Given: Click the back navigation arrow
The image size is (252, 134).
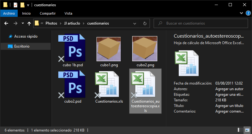Looking at the screenshot, I should coord(6,23).
